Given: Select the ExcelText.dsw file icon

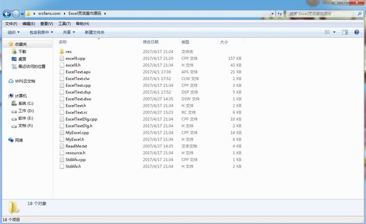Looking at the screenshot, I should tap(62, 99).
